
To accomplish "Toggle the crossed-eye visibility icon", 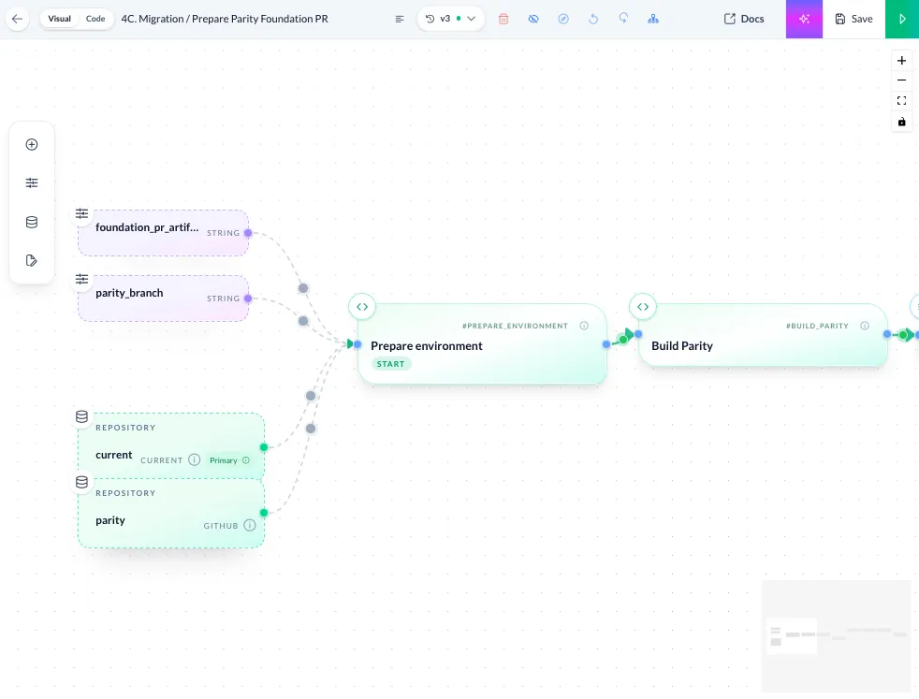I will click(533, 19).
